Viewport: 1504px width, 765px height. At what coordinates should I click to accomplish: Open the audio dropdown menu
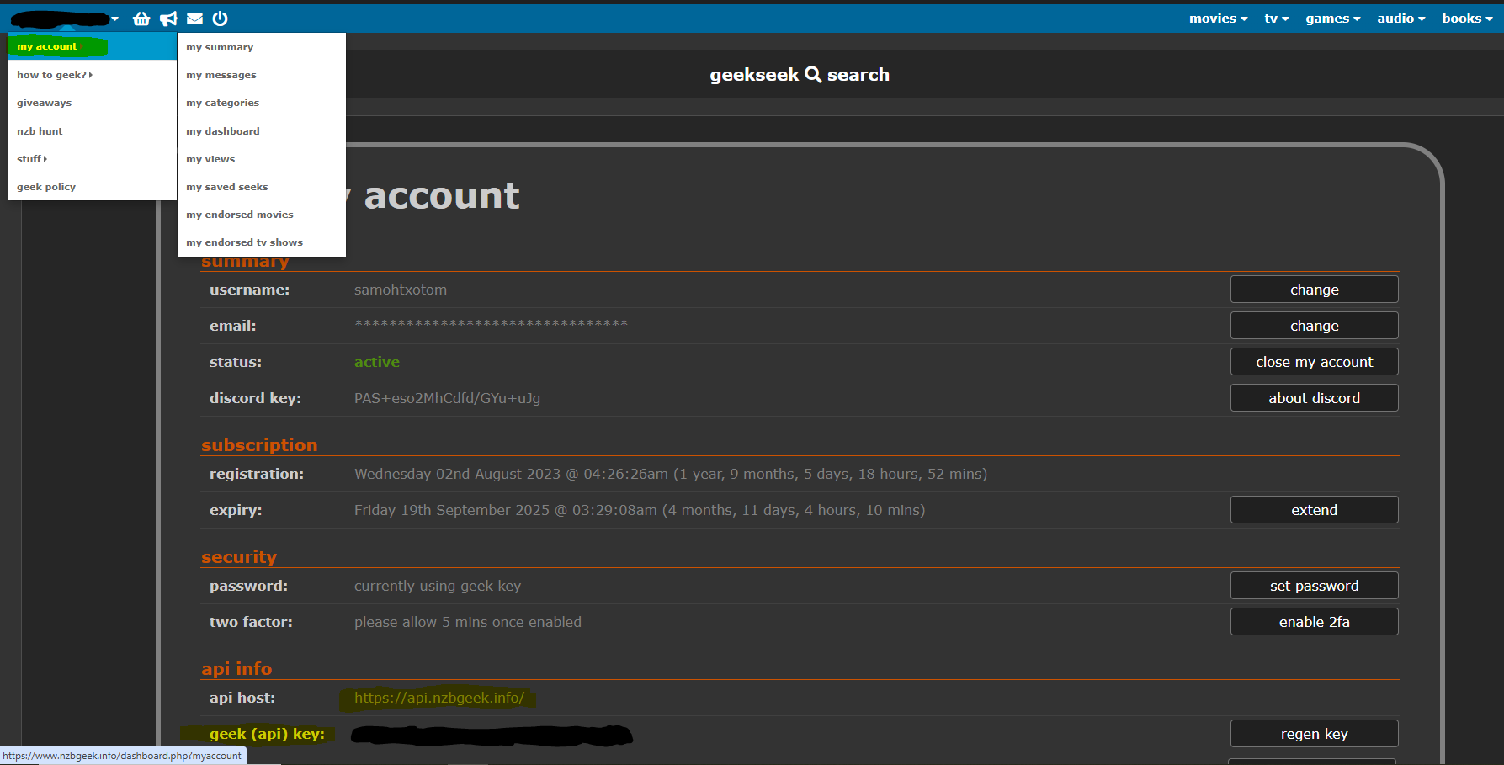click(1400, 19)
